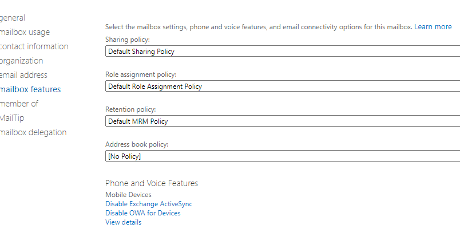Expand the Address book policy dropdown

pyautogui.click(x=283, y=156)
